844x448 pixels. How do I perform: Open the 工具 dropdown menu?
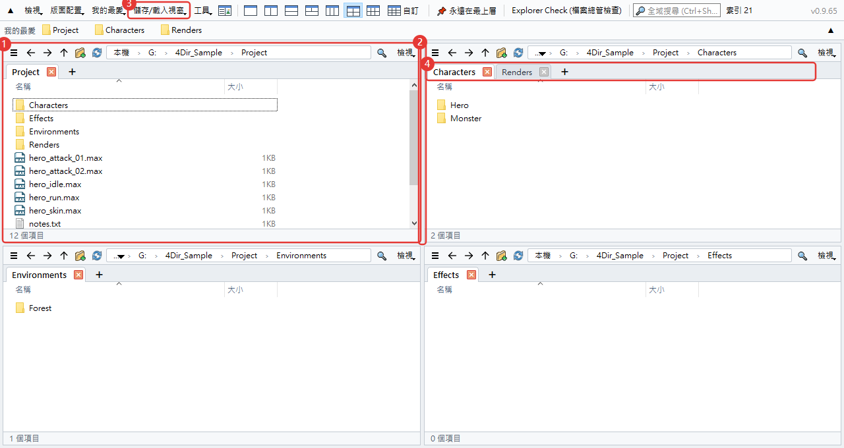pyautogui.click(x=203, y=11)
